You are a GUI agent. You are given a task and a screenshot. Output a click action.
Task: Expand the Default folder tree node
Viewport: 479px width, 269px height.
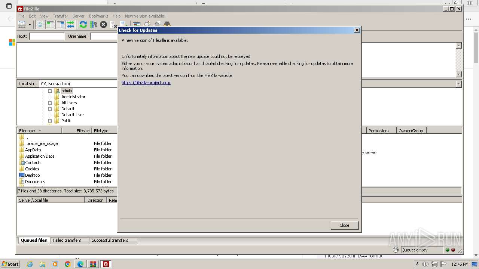coord(50,109)
